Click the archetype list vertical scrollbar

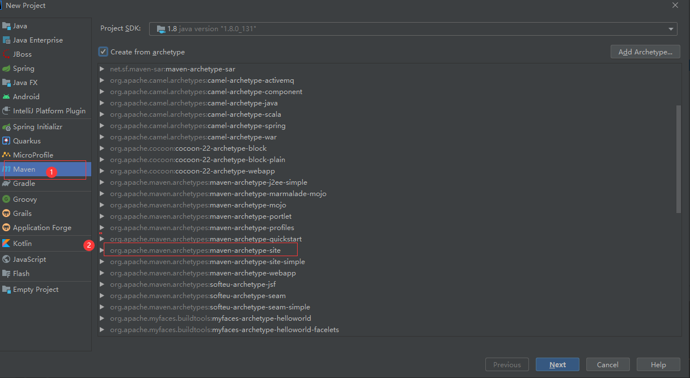(x=679, y=159)
